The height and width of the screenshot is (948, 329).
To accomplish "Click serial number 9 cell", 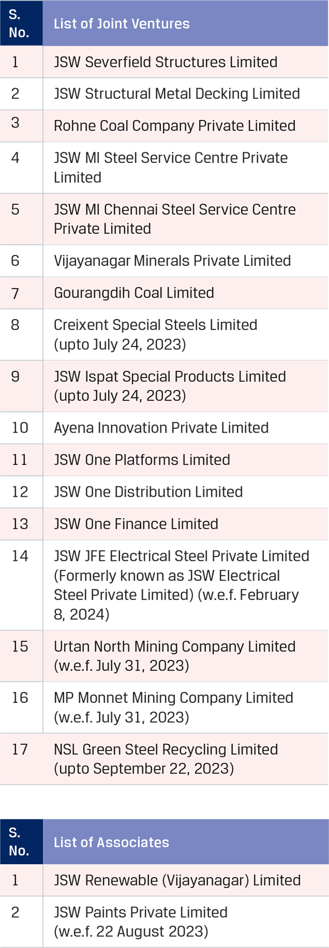I will tap(15, 377).
